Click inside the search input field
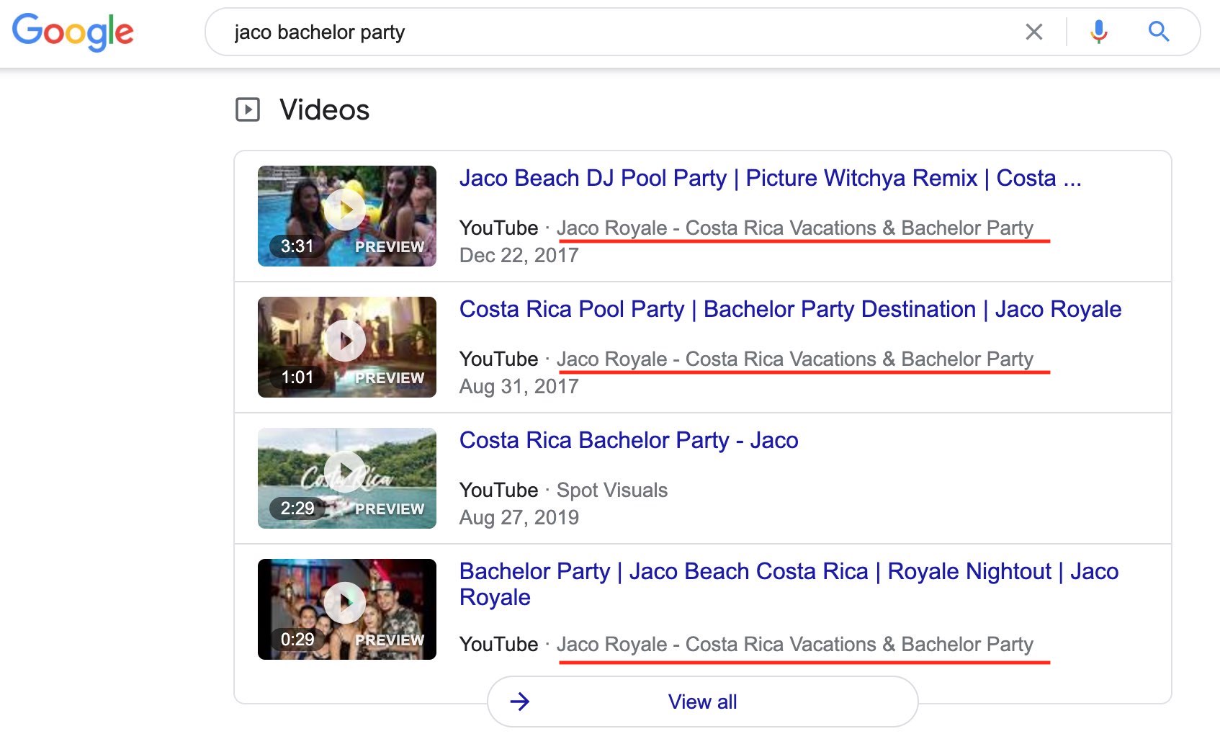The height and width of the screenshot is (739, 1220). [x=576, y=32]
